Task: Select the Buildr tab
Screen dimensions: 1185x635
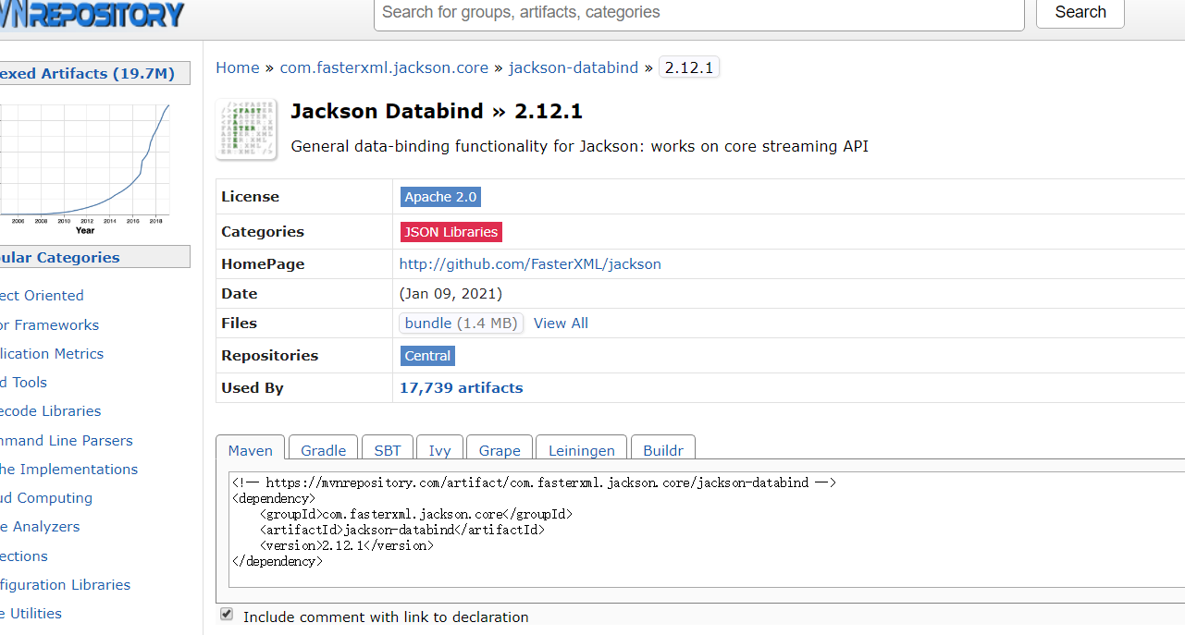Action: [x=662, y=450]
